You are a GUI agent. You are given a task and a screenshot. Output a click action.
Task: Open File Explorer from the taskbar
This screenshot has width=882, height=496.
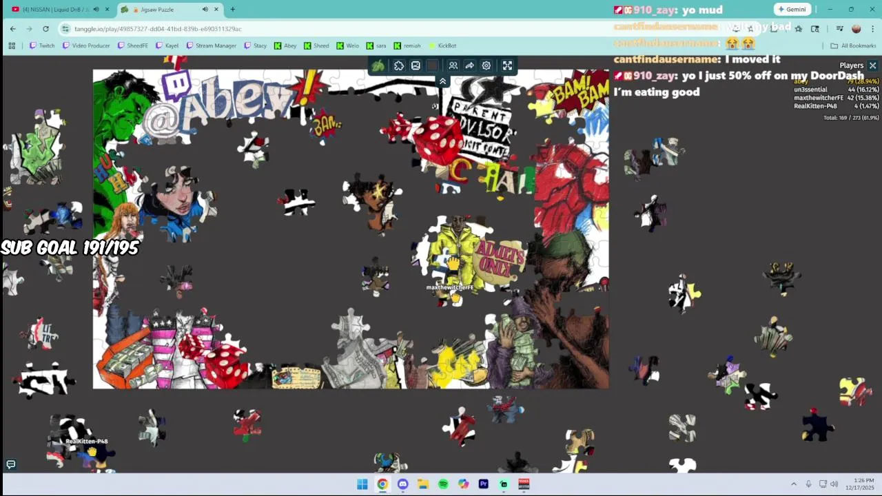[423, 484]
